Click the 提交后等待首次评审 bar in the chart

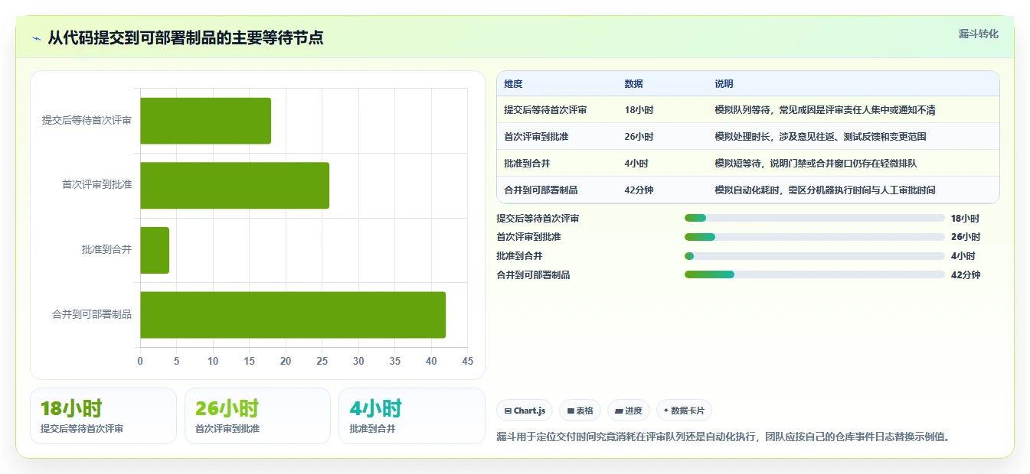pyautogui.click(x=205, y=121)
